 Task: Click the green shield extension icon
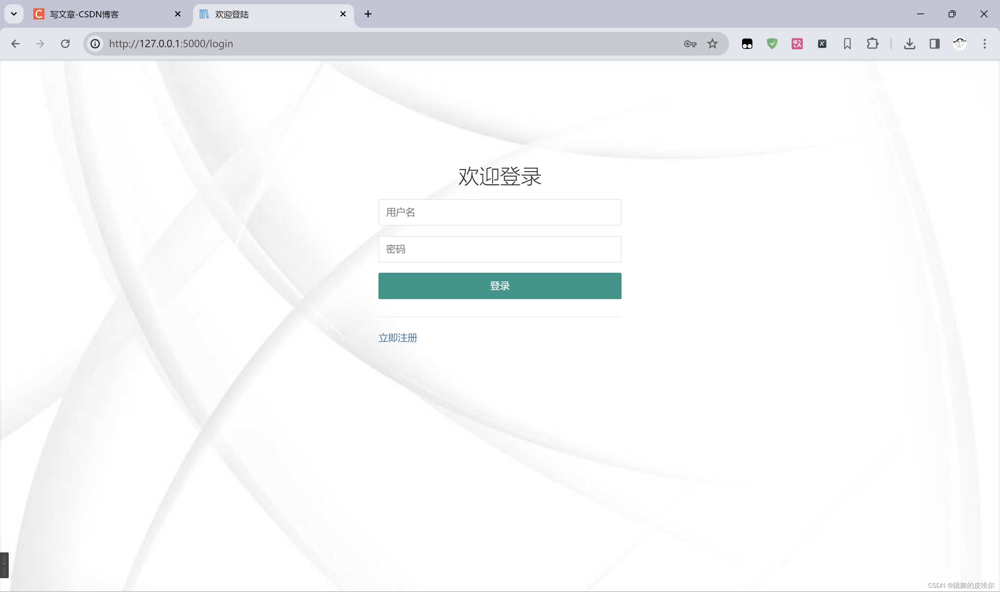pyautogui.click(x=772, y=43)
